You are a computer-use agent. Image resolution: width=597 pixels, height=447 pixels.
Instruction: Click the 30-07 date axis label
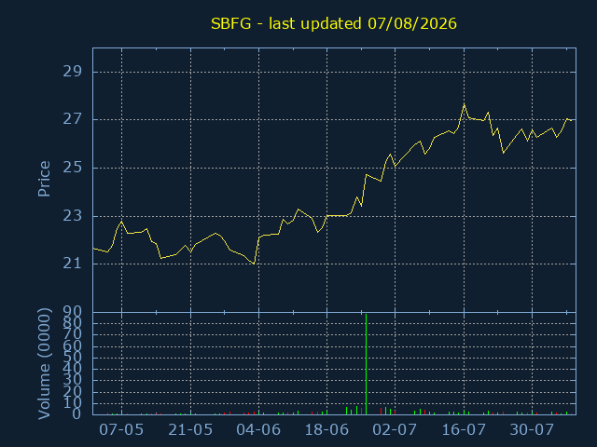(x=532, y=430)
